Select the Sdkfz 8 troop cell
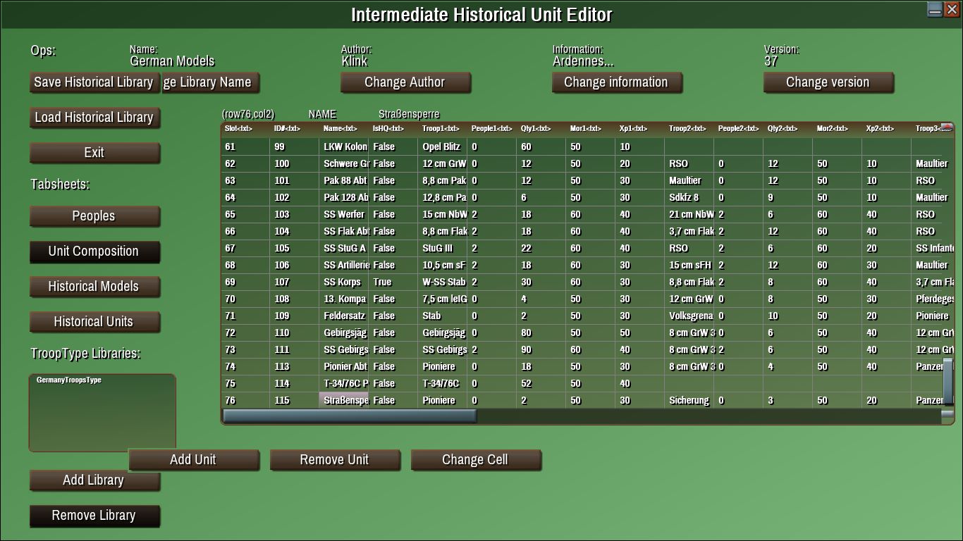Viewport: 963px width, 541px height. pyautogui.click(x=689, y=197)
